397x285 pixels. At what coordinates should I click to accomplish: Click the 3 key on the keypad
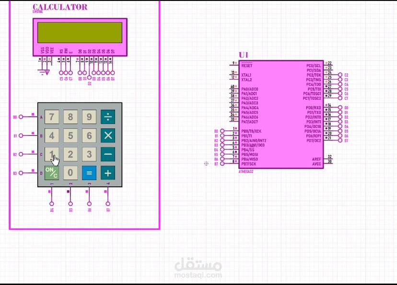[x=89, y=154]
